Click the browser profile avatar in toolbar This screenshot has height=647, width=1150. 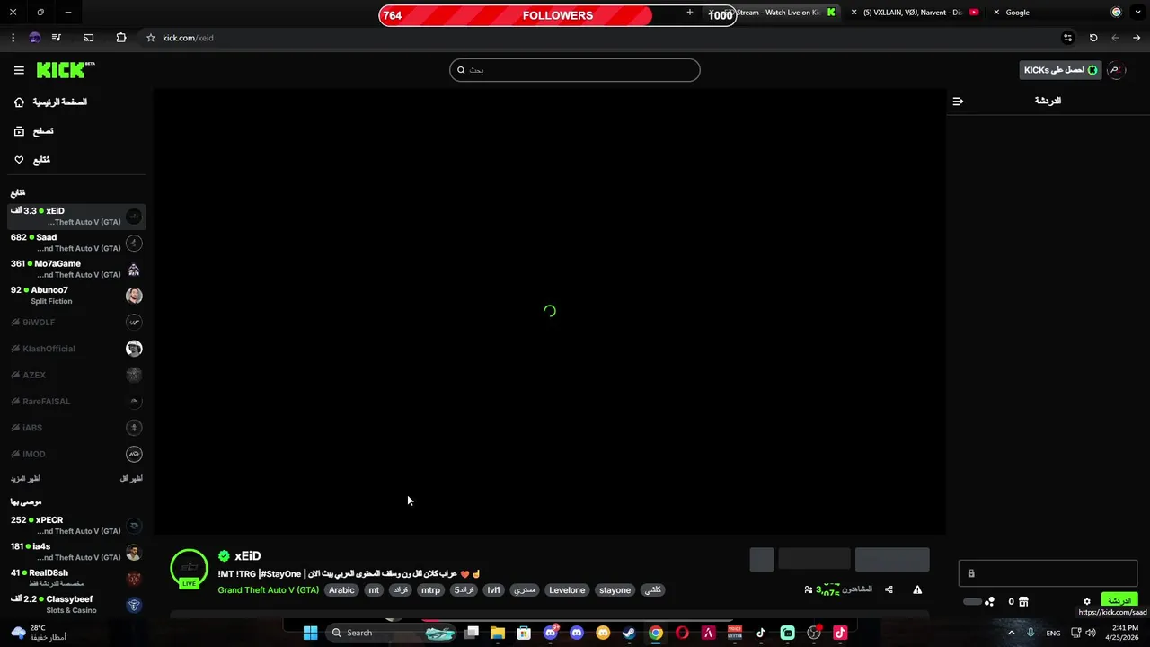[x=34, y=38]
